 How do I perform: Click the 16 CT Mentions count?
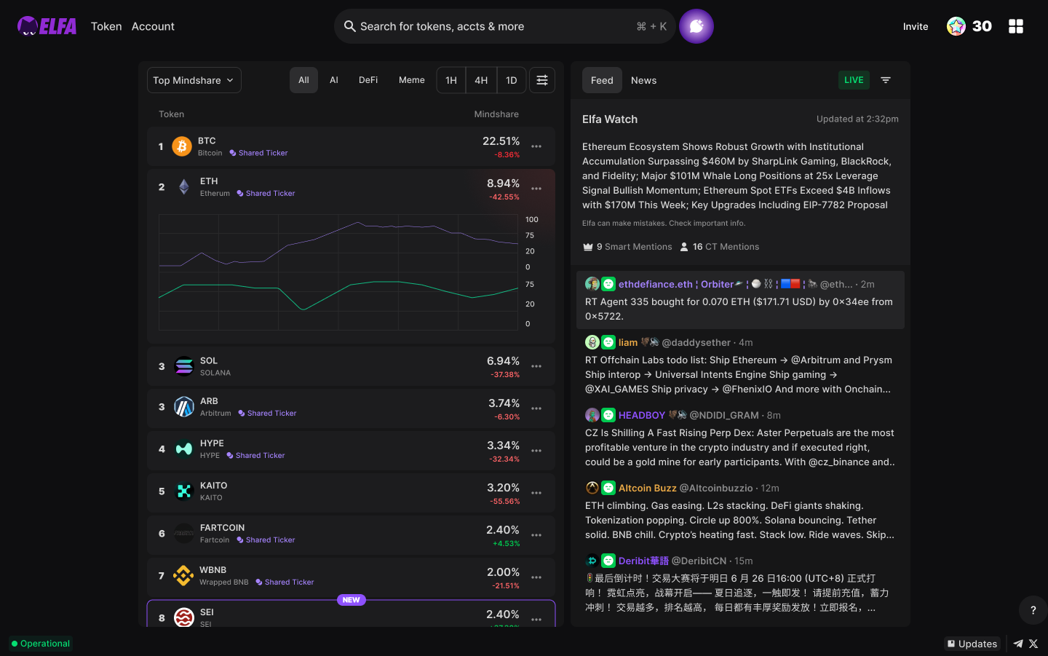click(x=719, y=247)
